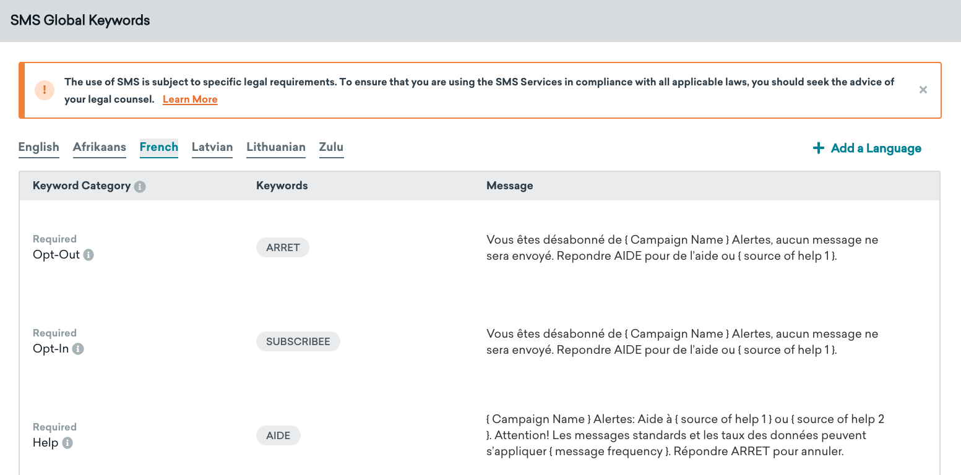Go to the Lithuanian language tab
The height and width of the screenshot is (475, 961).
tap(276, 147)
